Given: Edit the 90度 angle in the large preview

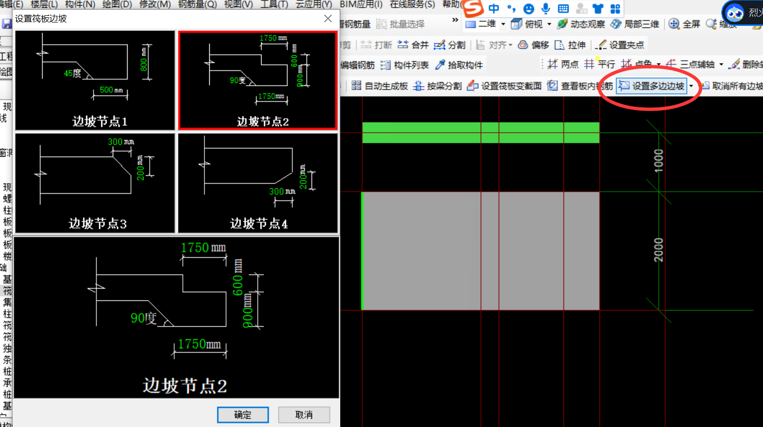Looking at the screenshot, I should click(x=143, y=318).
